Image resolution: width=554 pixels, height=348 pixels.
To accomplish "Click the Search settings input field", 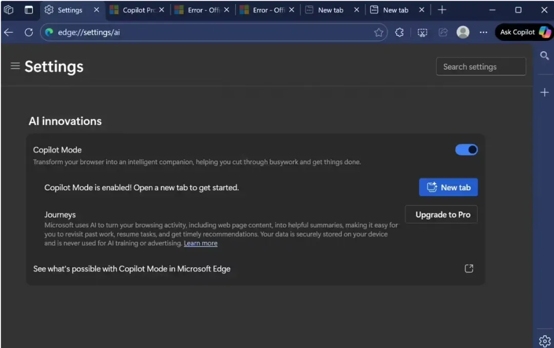I will tap(481, 67).
